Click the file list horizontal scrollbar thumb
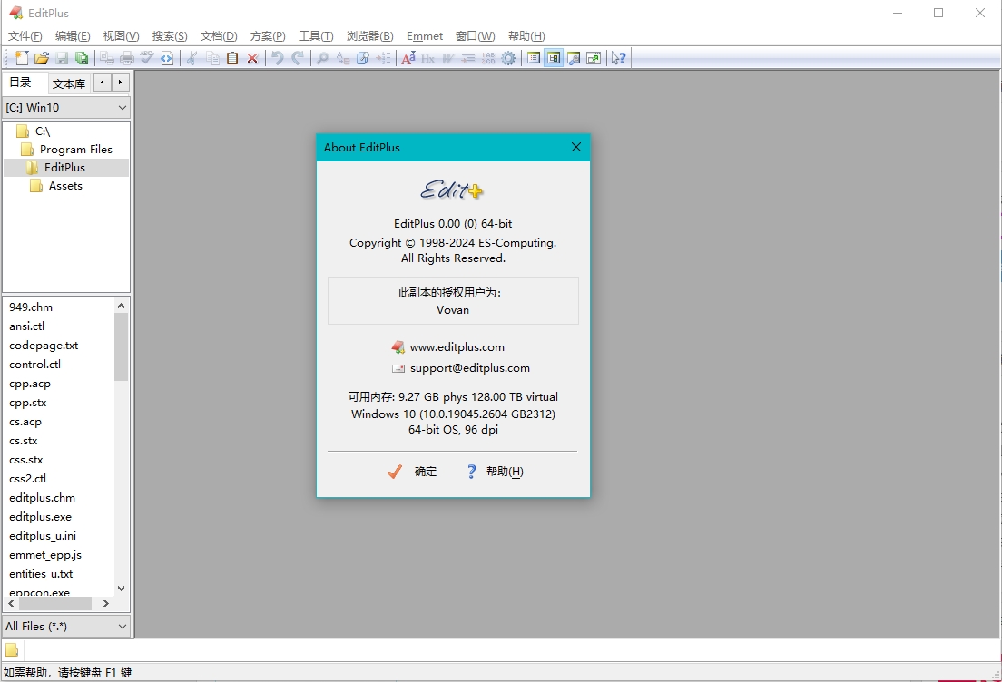Screen dimensions: 1002x682 [55, 603]
